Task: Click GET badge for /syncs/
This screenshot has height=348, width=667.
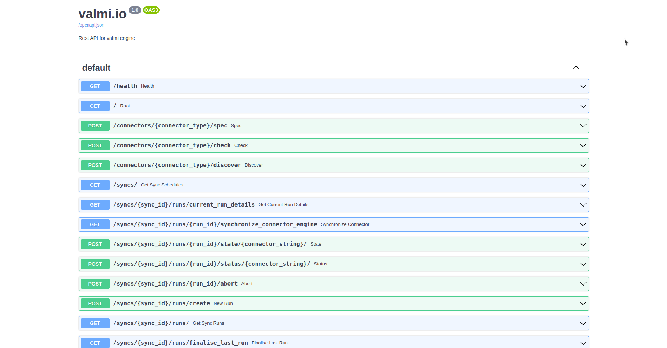Action: point(95,185)
